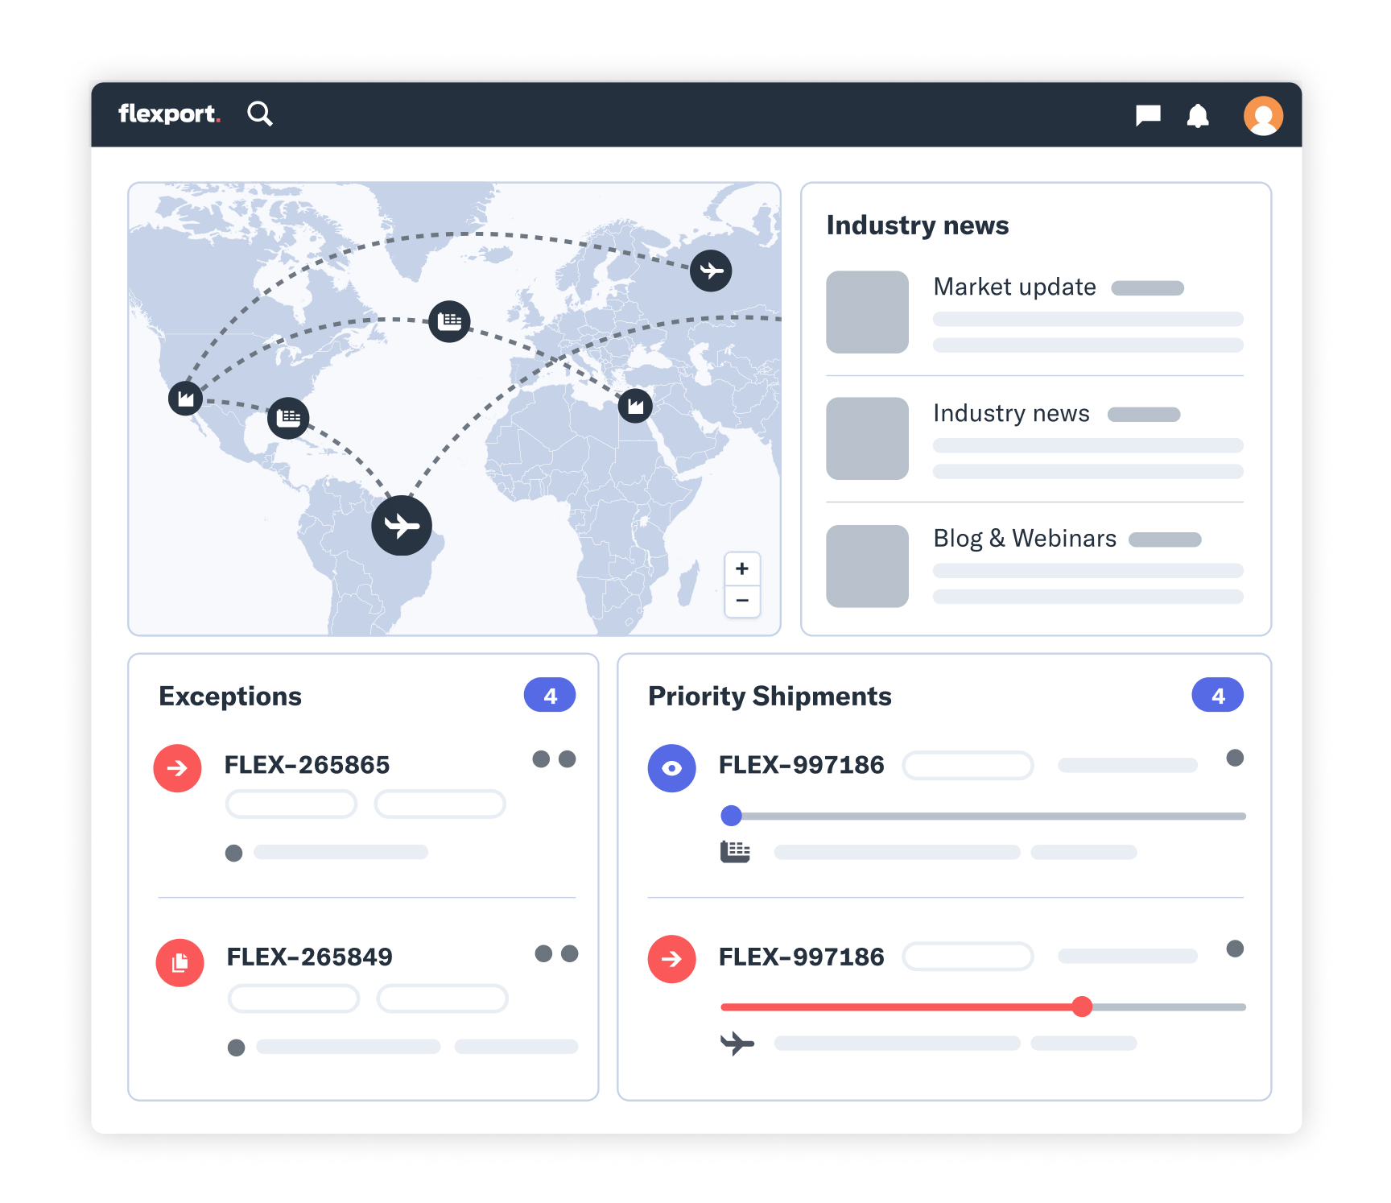
Task: Click the red arrow icon beside FLEX-265865
Action: click(x=177, y=767)
